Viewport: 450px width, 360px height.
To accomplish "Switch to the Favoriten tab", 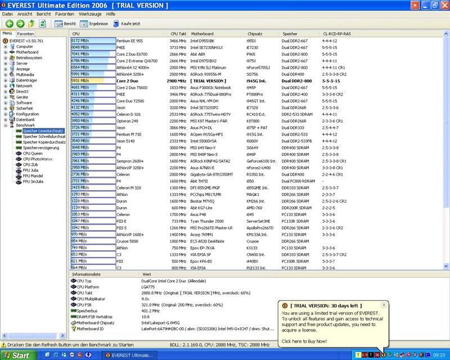I will pos(25,34).
